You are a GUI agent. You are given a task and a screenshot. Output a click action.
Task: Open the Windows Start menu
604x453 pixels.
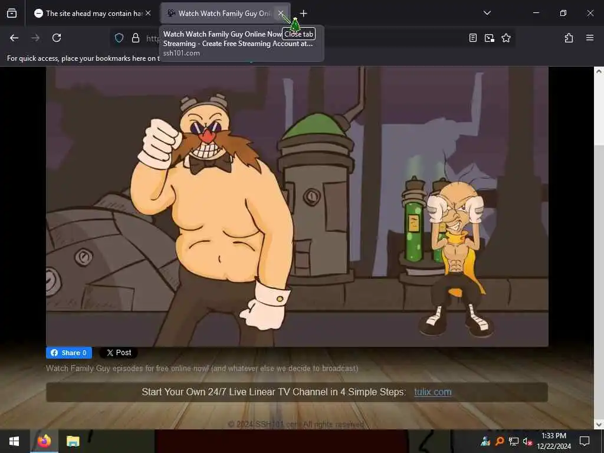pyautogui.click(x=14, y=441)
